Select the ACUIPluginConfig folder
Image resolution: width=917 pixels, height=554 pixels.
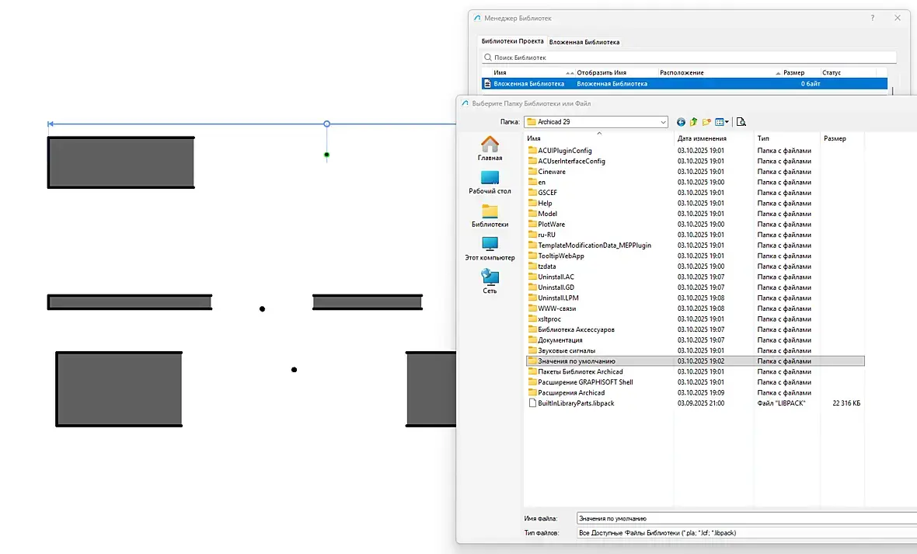click(x=560, y=150)
